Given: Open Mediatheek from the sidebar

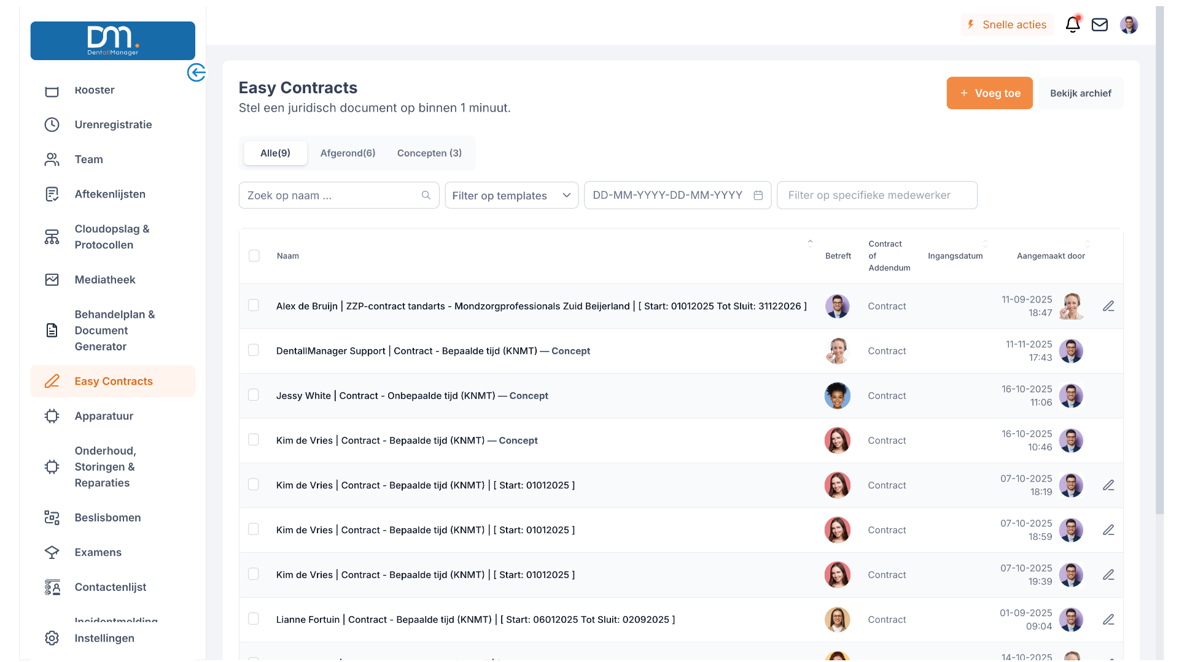Looking at the screenshot, I should [x=104, y=279].
